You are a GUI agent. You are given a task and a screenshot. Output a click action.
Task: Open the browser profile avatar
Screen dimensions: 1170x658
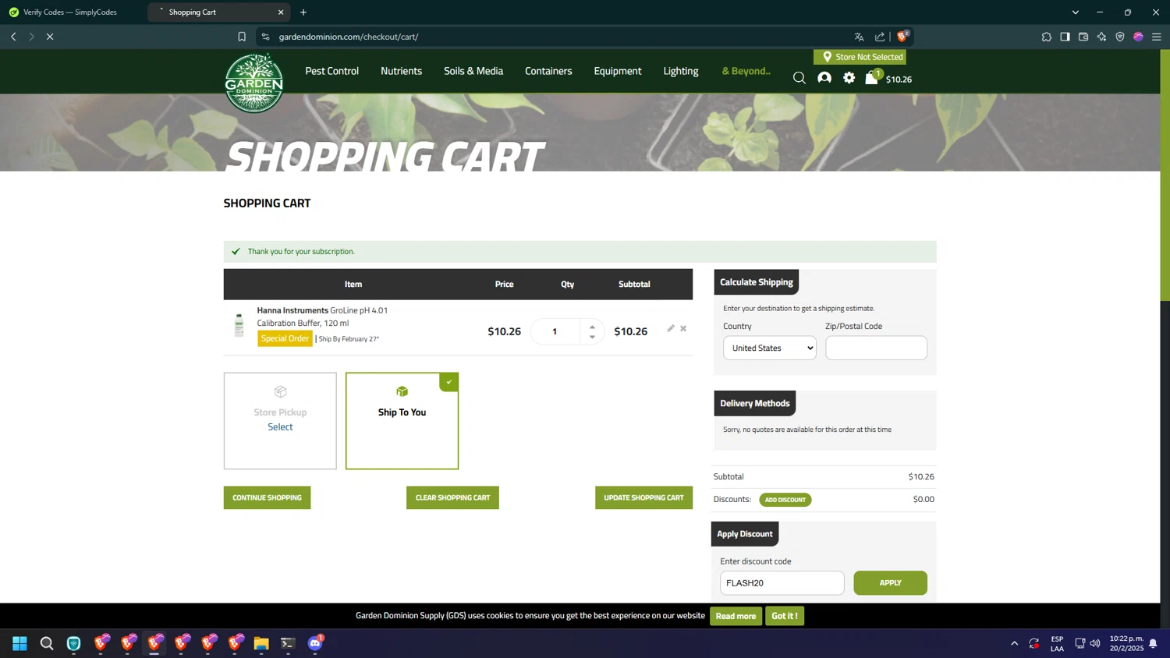[1139, 37]
